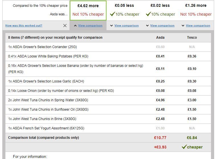Click green check next to '£0.05 less' 10% cheaper
Viewport: 219px width, 159px height.
coord(112,14)
